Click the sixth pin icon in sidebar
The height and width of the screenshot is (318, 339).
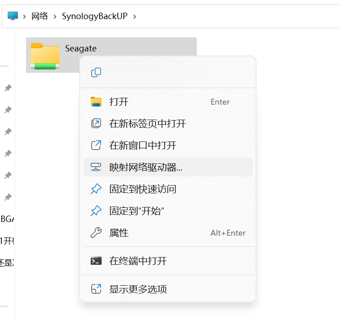(x=8, y=197)
